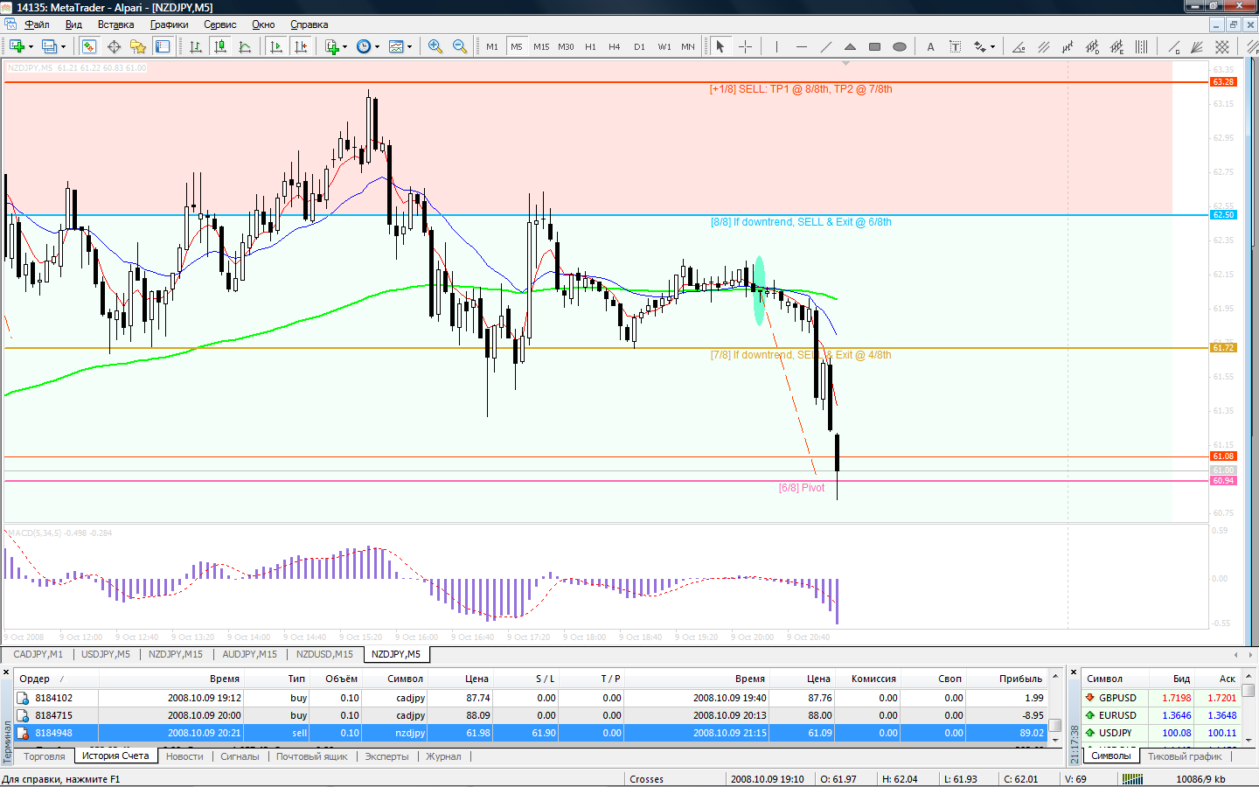The height and width of the screenshot is (787, 1259).
Task: Select the horizontal line drawing tool
Action: click(x=801, y=46)
